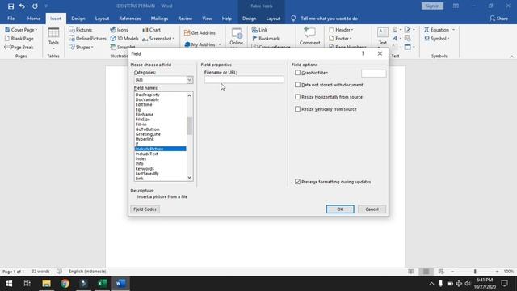Switch to the Home tab
This screenshot has width=517, height=291.
click(x=34, y=19)
